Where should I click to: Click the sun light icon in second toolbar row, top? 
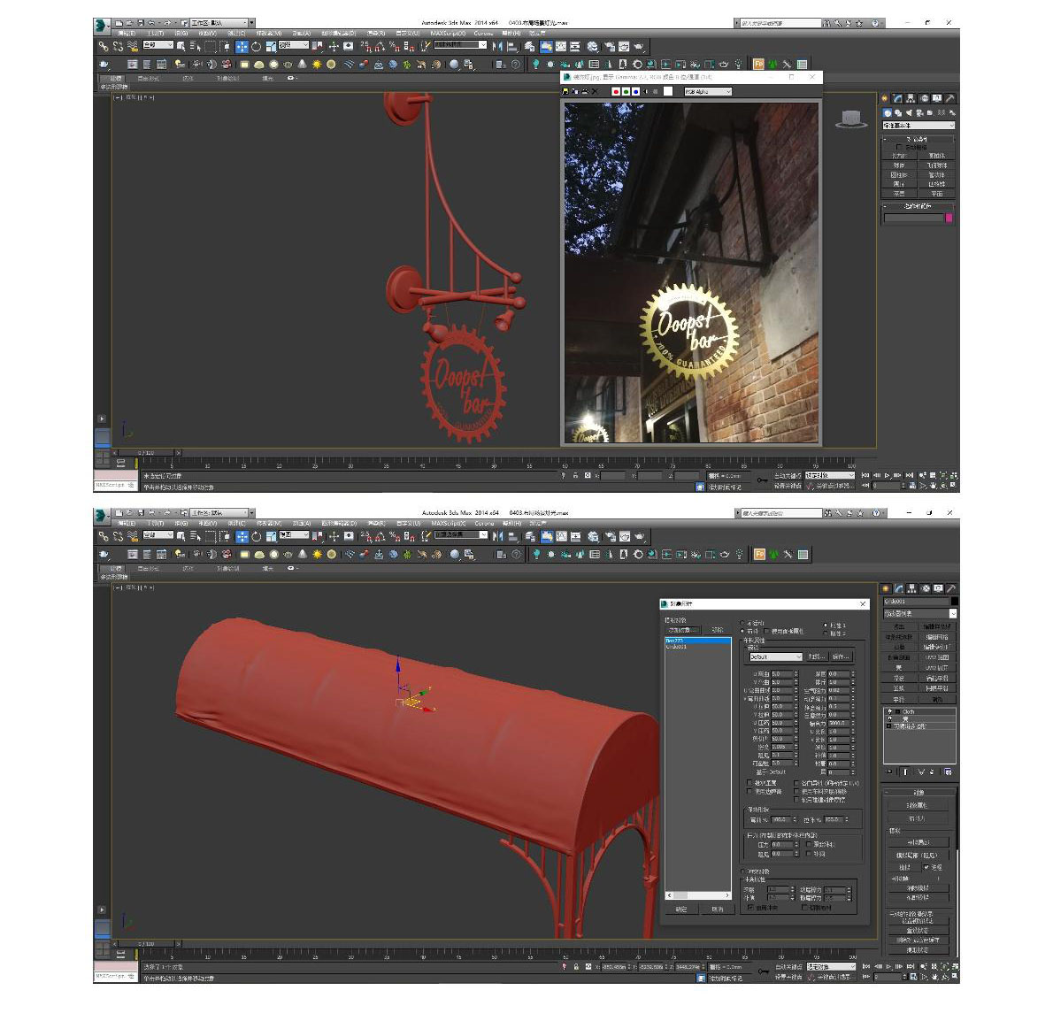[x=316, y=65]
